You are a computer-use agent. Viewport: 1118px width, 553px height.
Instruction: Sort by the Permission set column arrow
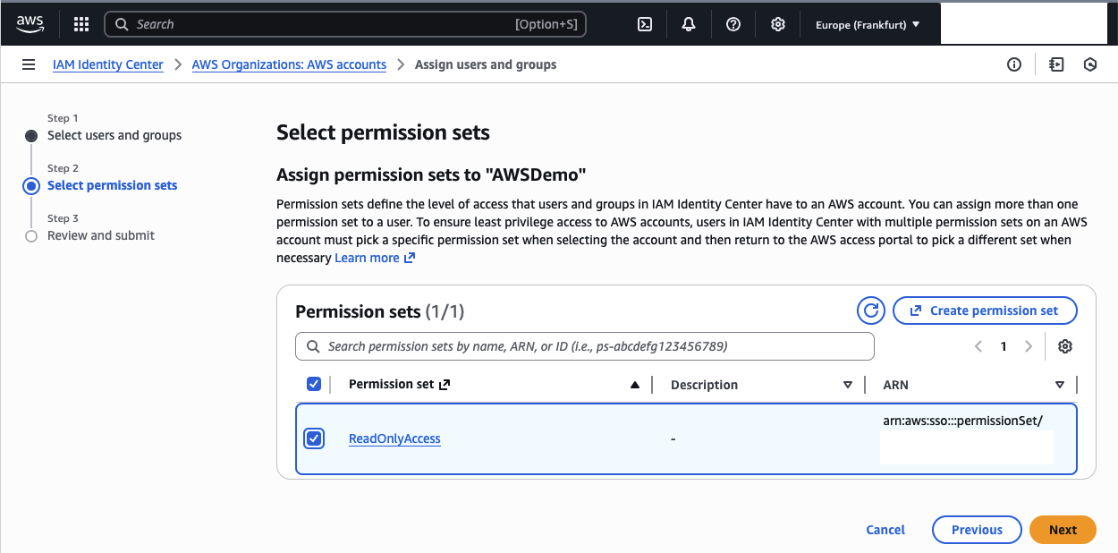(x=634, y=384)
